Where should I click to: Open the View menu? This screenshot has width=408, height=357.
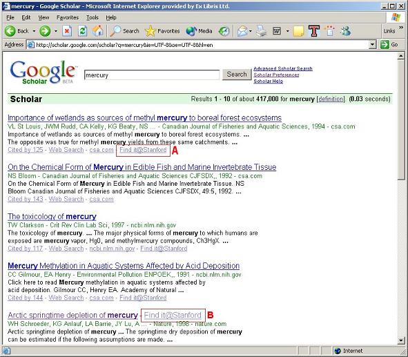click(43, 17)
